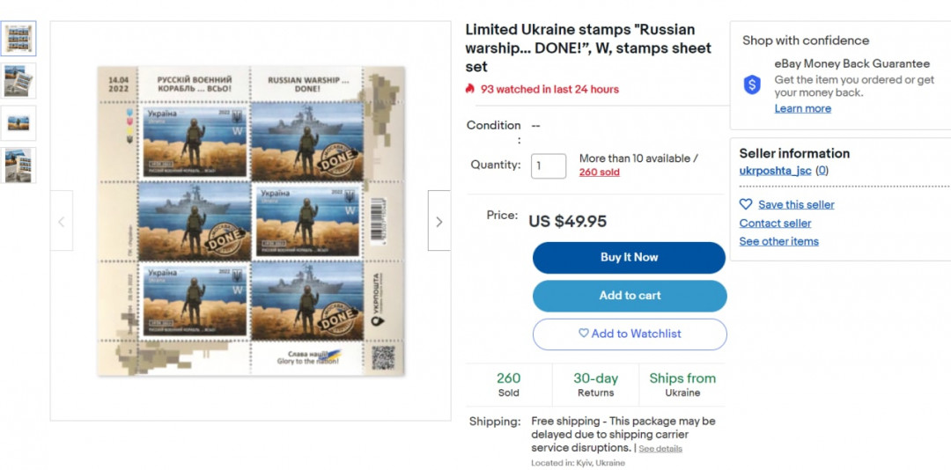Click the Contact seller link
Screen dimensions: 951x470
point(775,224)
